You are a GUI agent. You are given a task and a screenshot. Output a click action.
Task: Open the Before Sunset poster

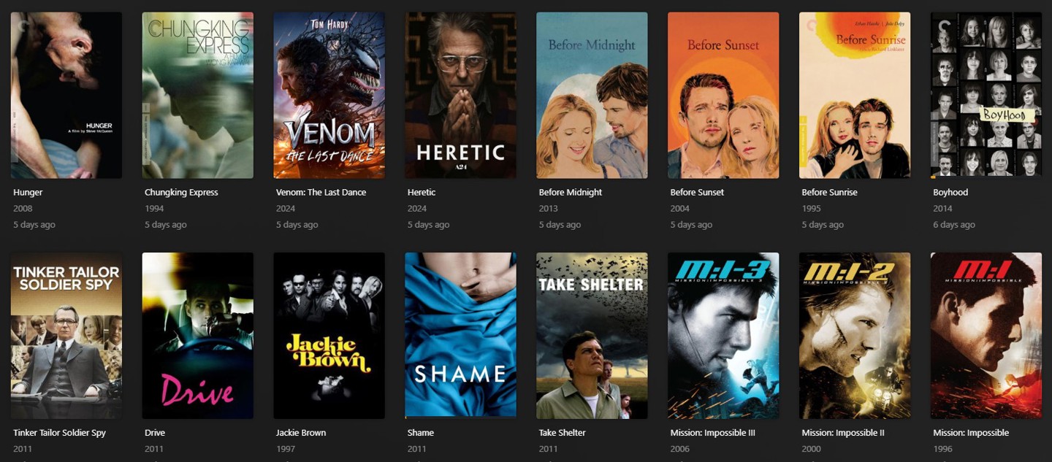click(x=723, y=95)
